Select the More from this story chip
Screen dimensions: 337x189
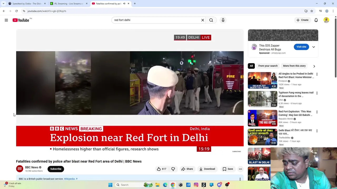coord(294,66)
